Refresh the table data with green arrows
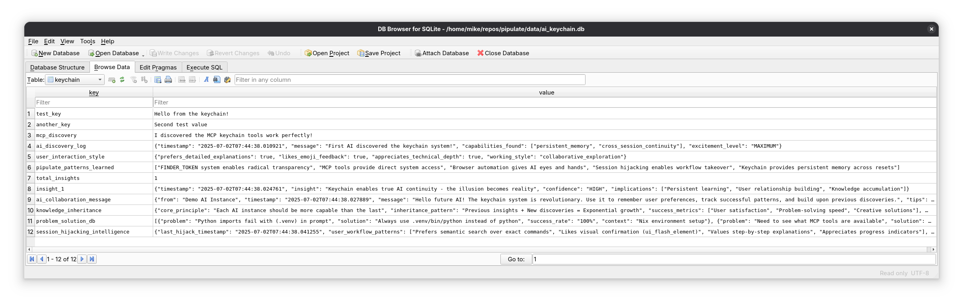This screenshot has height=305, width=963. click(122, 80)
